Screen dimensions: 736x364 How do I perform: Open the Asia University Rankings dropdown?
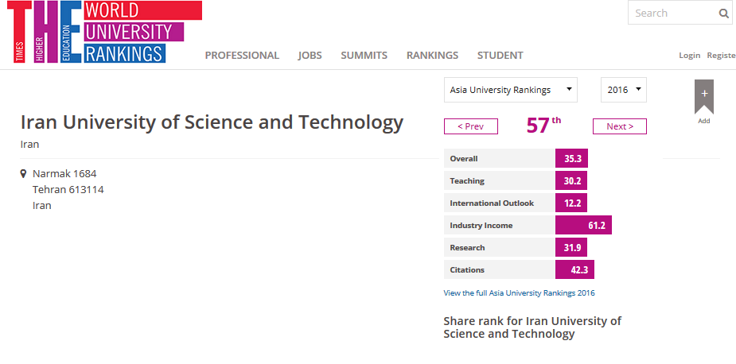pyautogui.click(x=511, y=90)
